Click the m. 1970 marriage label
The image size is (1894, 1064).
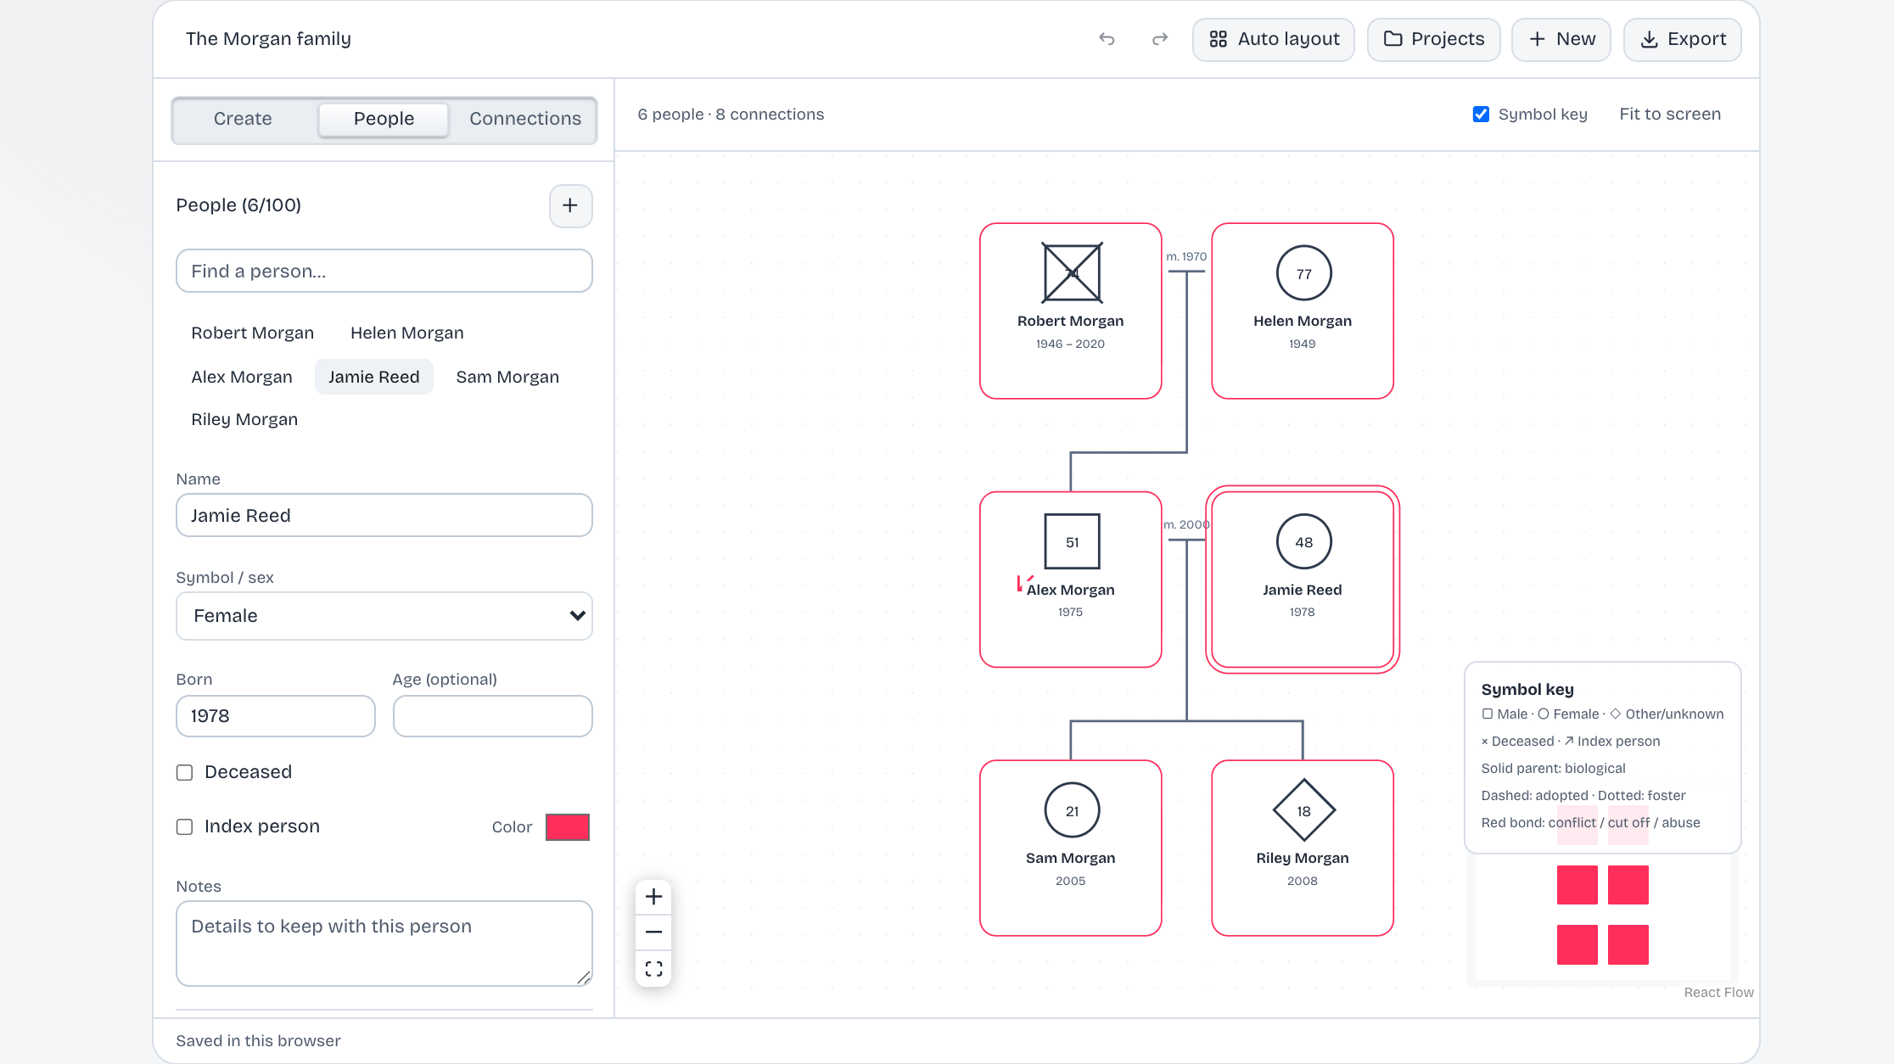pos(1186,256)
